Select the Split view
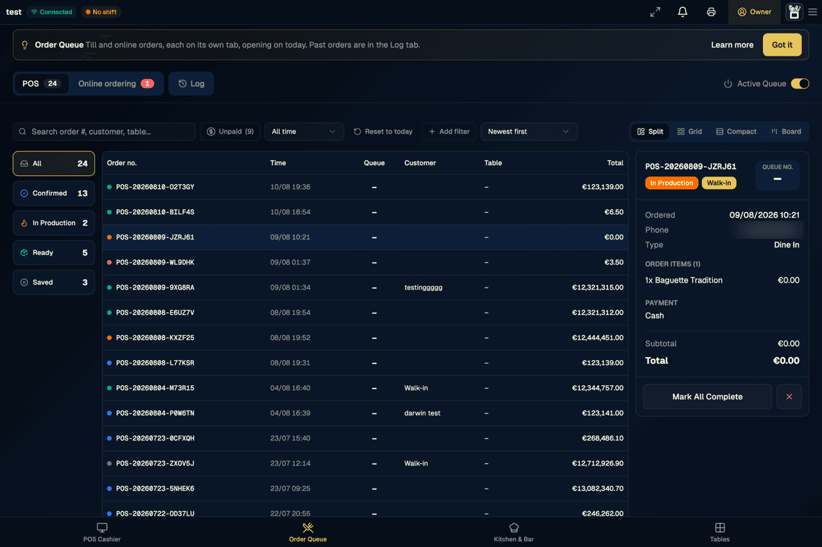Image resolution: width=822 pixels, height=547 pixels. click(650, 132)
